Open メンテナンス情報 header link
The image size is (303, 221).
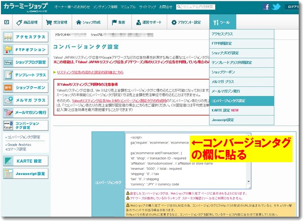click(105, 7)
